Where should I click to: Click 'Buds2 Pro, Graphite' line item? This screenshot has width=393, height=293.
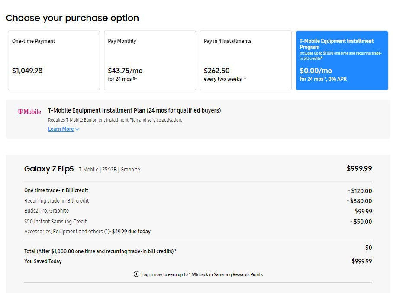coord(46,211)
